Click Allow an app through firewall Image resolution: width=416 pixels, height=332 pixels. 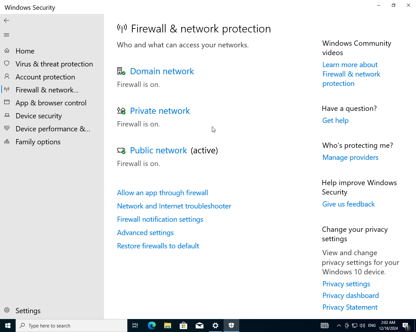pos(162,193)
